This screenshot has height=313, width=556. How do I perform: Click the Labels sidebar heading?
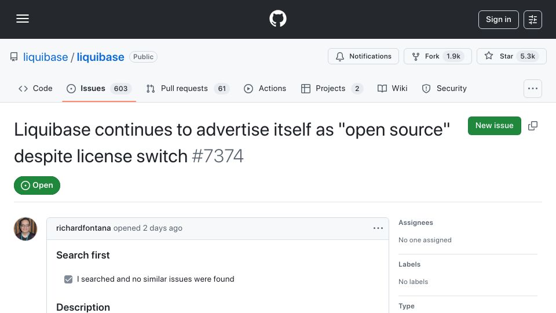click(409, 264)
